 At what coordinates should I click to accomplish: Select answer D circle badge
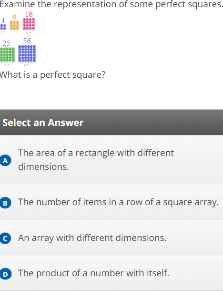click(x=5, y=274)
